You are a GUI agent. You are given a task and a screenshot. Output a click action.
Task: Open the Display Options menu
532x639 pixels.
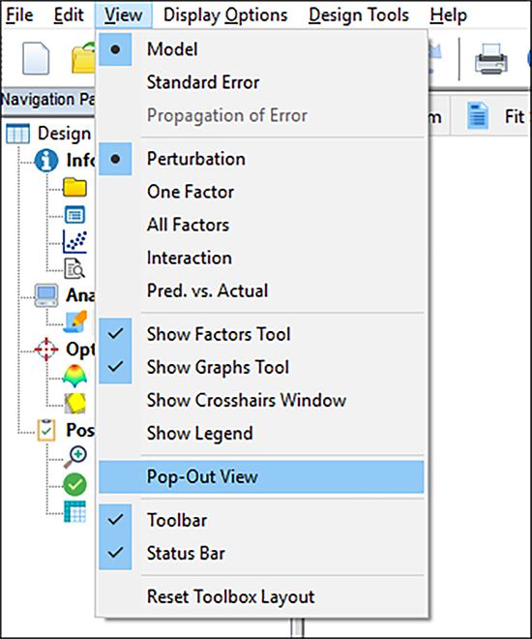225,15
